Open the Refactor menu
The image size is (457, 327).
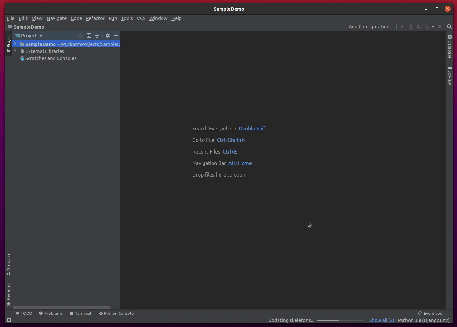[x=95, y=18]
